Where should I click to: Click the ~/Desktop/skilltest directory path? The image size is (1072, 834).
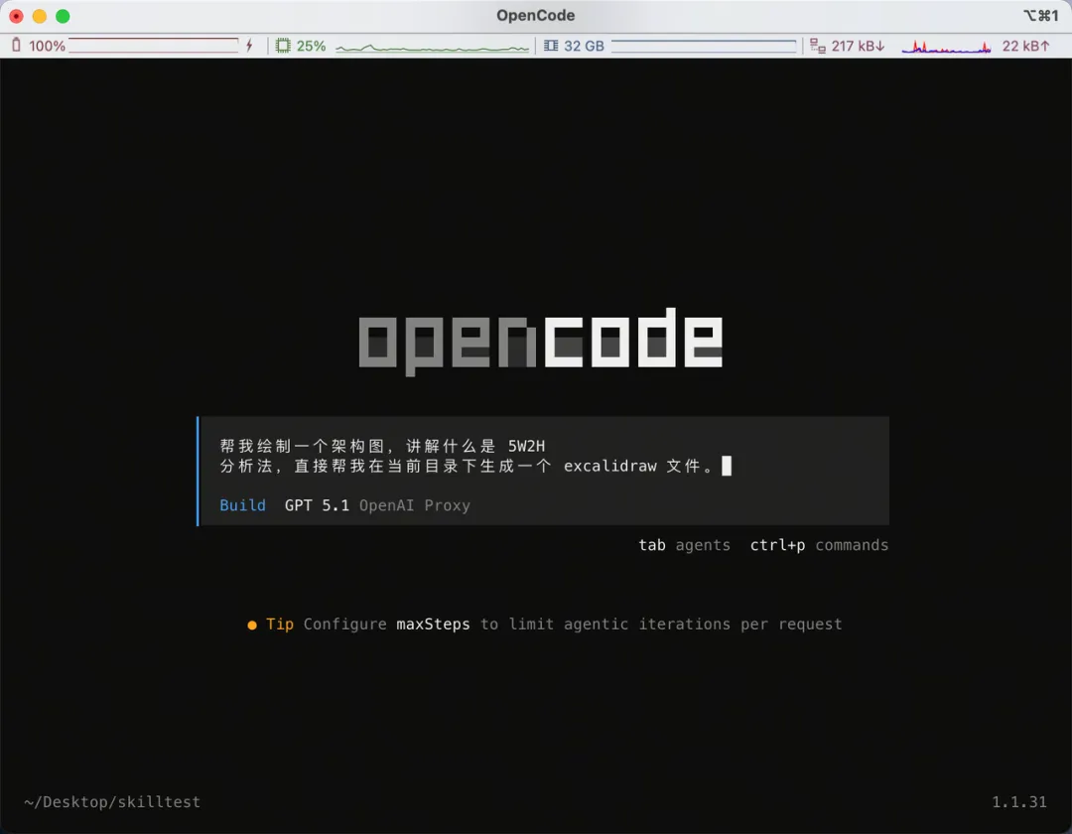[x=112, y=801]
